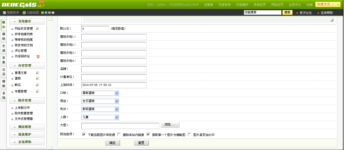Click the 隐藏菜单 hide menu icon
The height and width of the screenshot is (150, 344).
coord(4,13)
